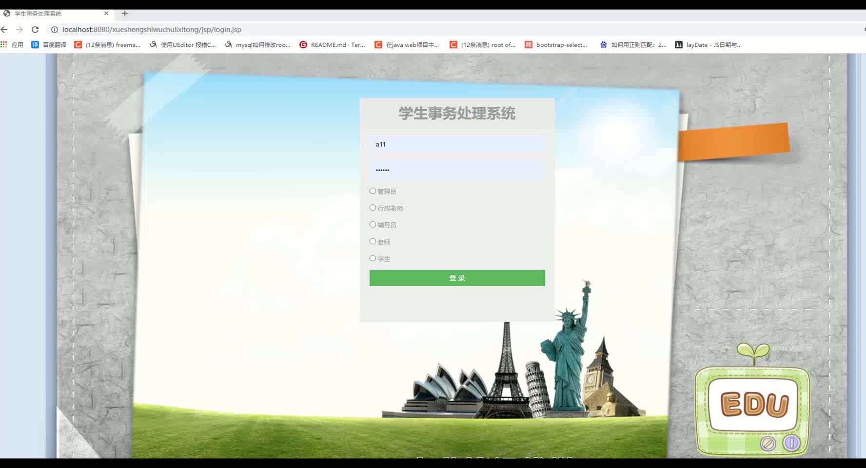The width and height of the screenshot is (866, 468).
Task: Click the green 登录 button
Action: (457, 278)
